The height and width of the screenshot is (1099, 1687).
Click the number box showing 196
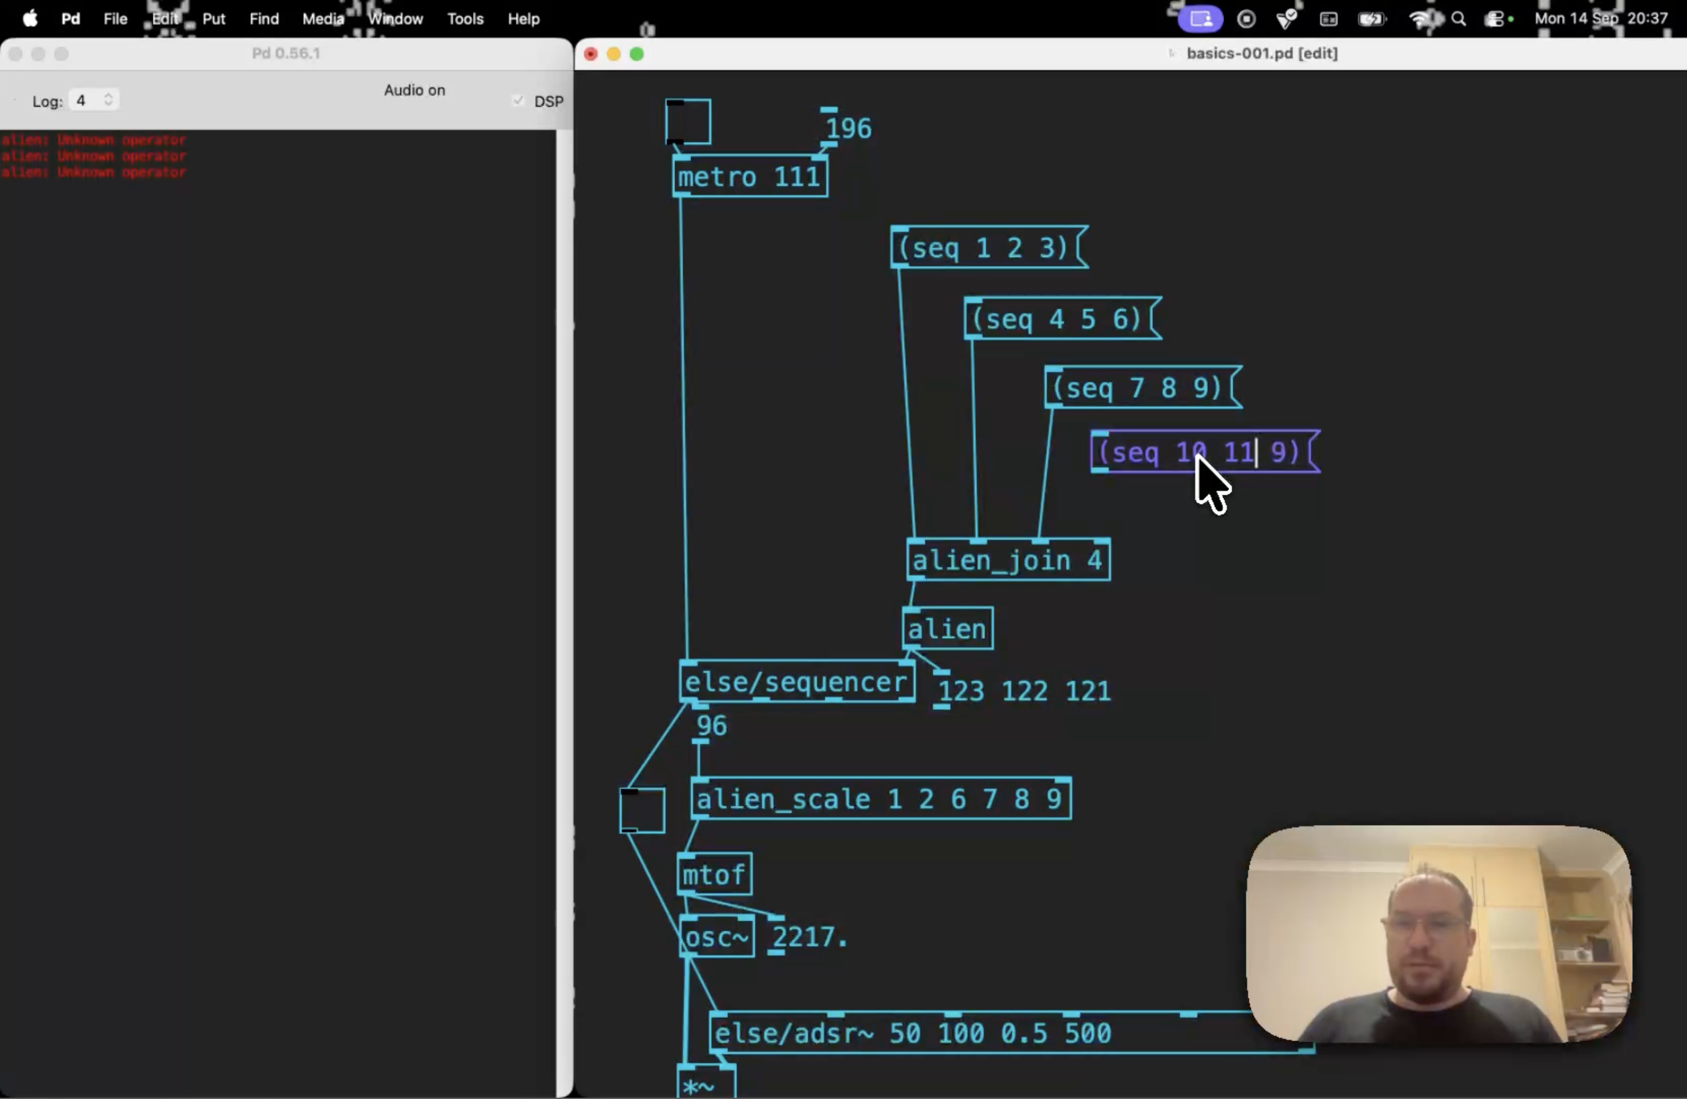click(x=847, y=128)
